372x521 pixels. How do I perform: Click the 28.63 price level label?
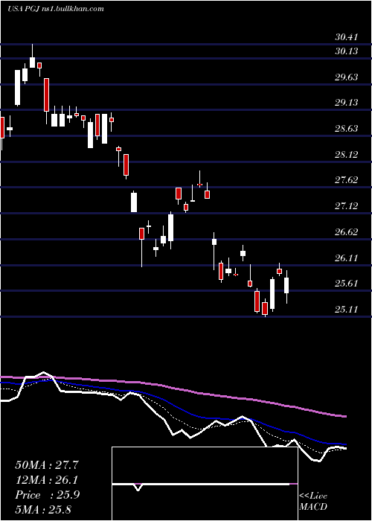[x=347, y=128]
